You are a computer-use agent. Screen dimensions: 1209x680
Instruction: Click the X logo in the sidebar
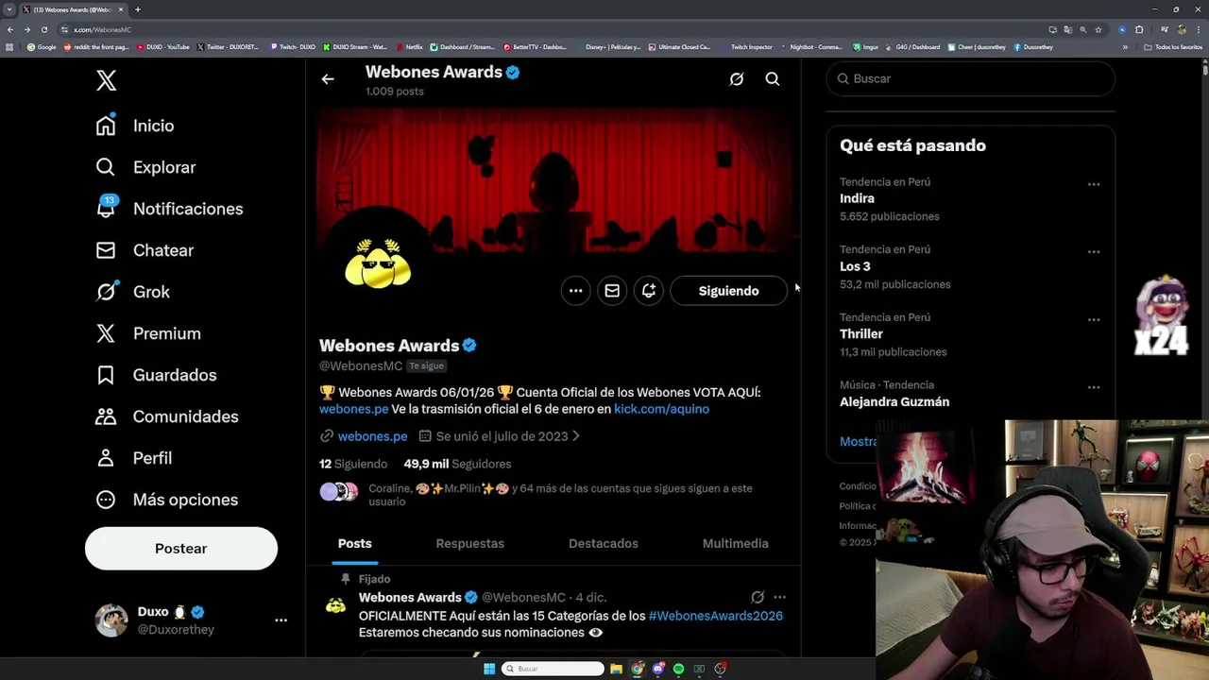[x=106, y=80]
